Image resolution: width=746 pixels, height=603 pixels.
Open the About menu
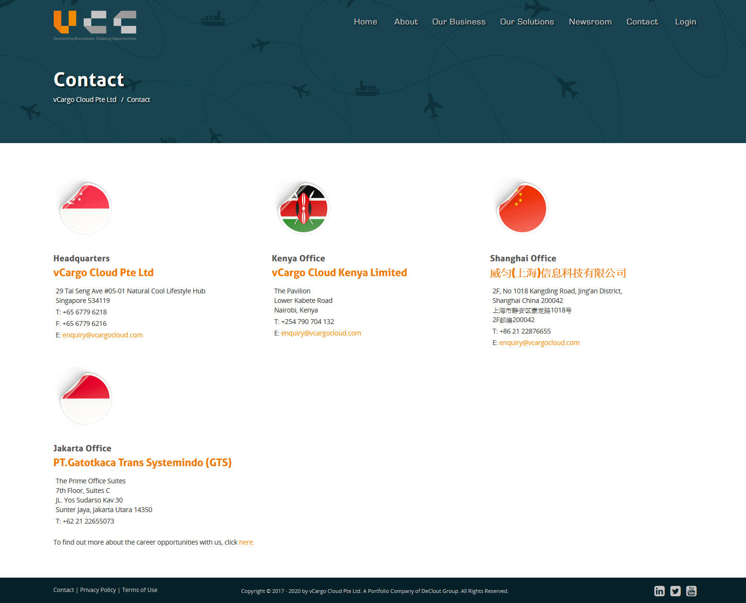pyautogui.click(x=406, y=22)
